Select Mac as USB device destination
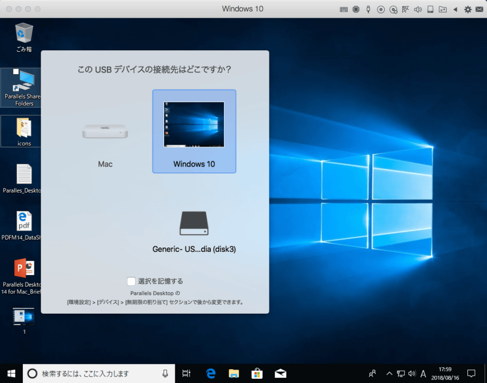This screenshot has width=487, height=383. (x=105, y=132)
